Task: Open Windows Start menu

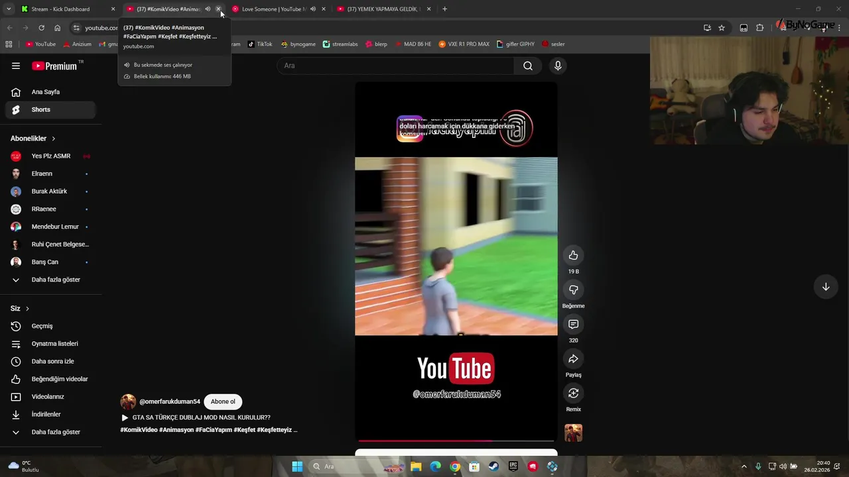Action: pyautogui.click(x=297, y=466)
